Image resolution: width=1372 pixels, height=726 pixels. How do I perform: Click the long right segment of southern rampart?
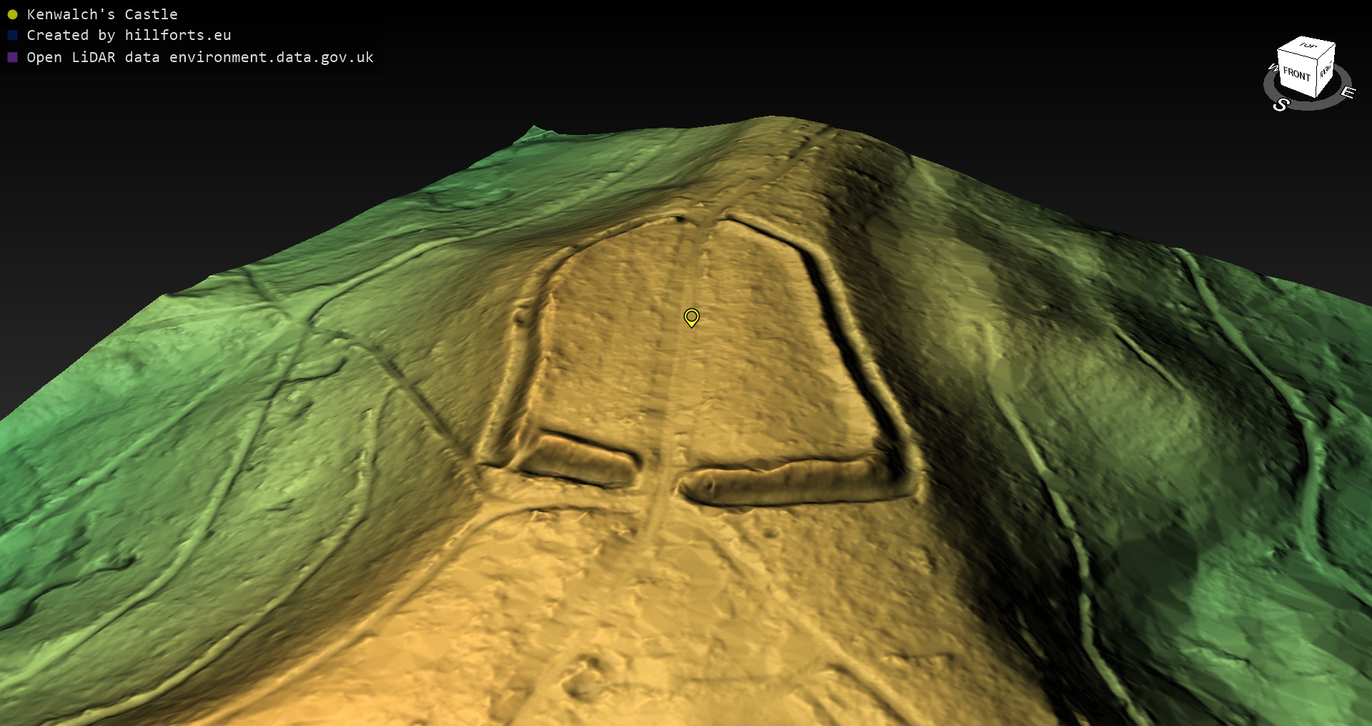(786, 480)
